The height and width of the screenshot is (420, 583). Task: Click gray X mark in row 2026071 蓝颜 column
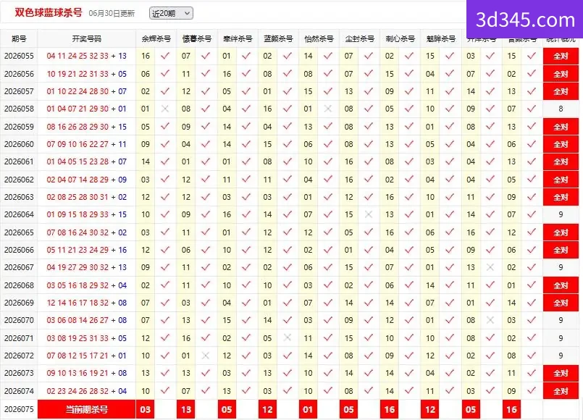pos(287,337)
